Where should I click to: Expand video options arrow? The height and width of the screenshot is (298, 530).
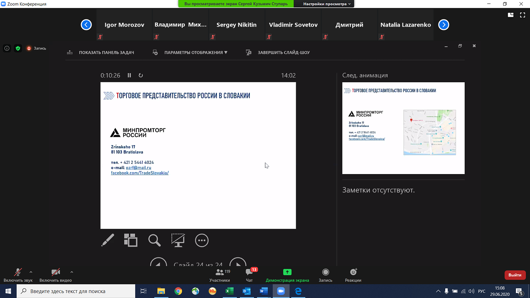coord(72,272)
